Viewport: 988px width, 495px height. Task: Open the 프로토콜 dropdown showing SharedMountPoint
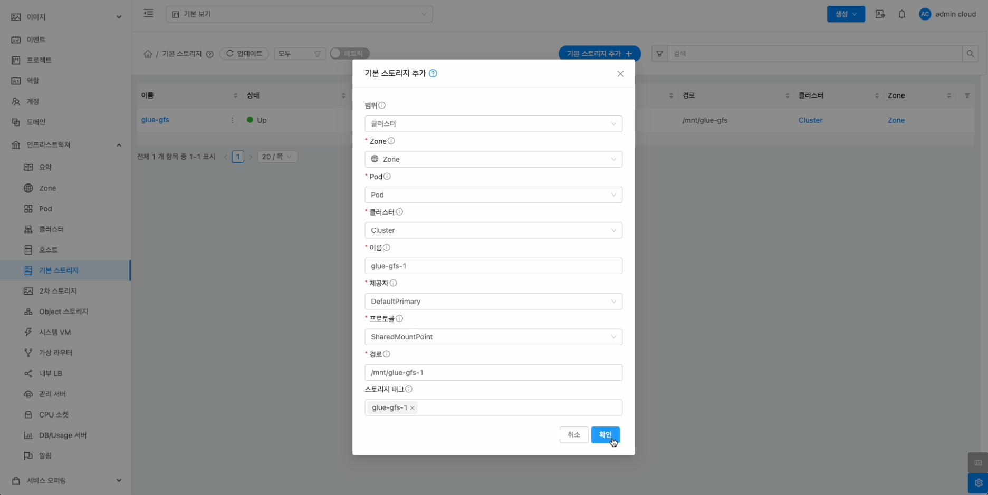coord(493,337)
